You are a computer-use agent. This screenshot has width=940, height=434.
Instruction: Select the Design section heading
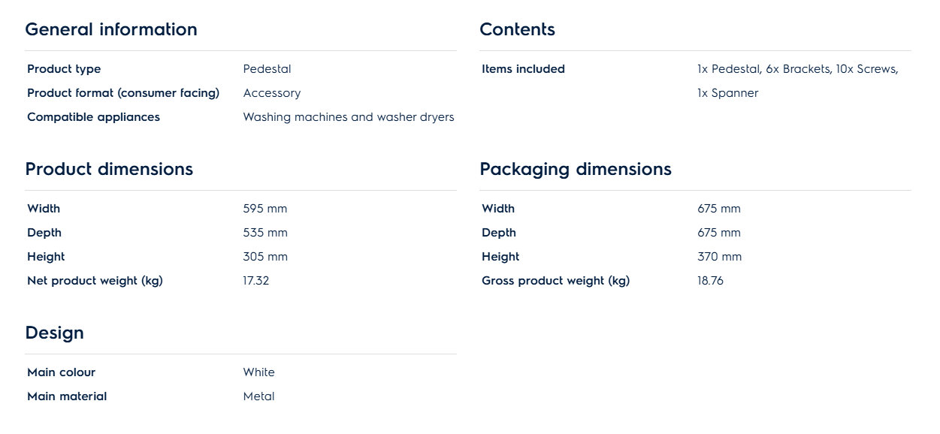click(x=55, y=333)
